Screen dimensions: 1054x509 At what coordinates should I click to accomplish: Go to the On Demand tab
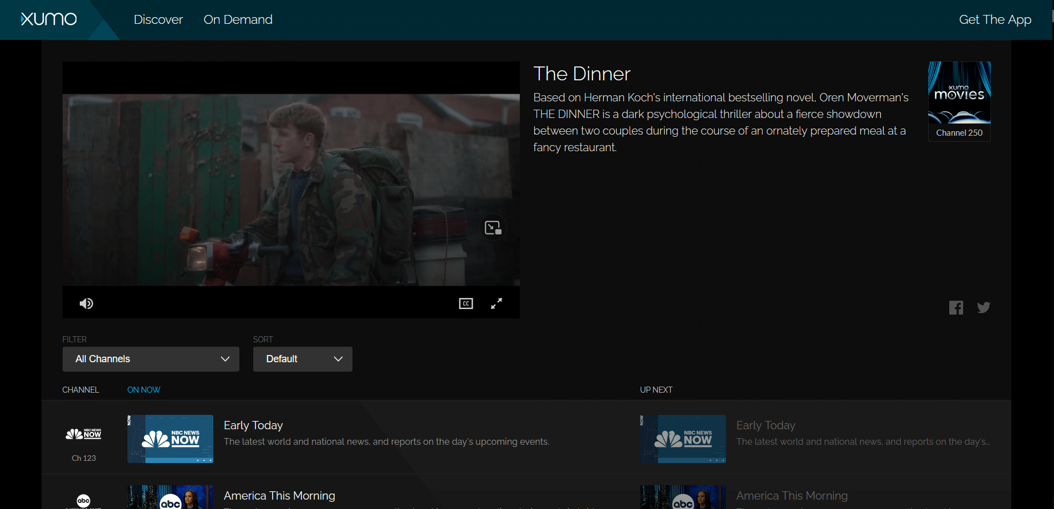238,19
